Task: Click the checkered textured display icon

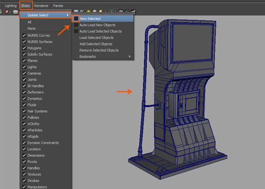Action: [x=82, y=11]
